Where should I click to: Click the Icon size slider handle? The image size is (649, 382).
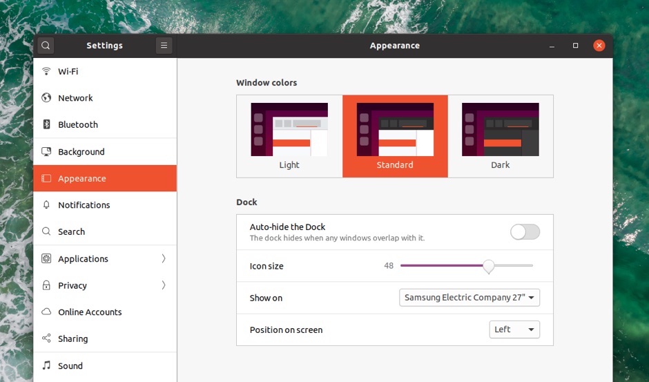488,266
